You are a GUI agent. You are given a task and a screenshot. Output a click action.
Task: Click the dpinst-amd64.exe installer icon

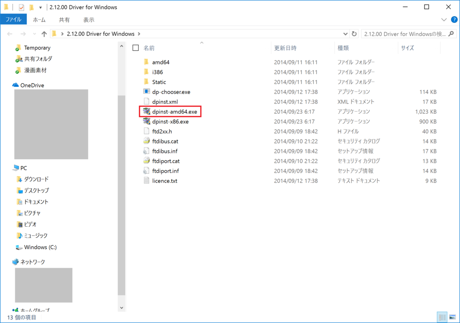click(146, 112)
